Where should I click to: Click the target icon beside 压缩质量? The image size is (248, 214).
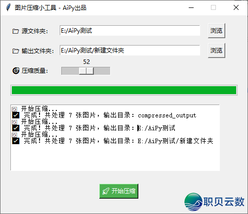pos(16,71)
